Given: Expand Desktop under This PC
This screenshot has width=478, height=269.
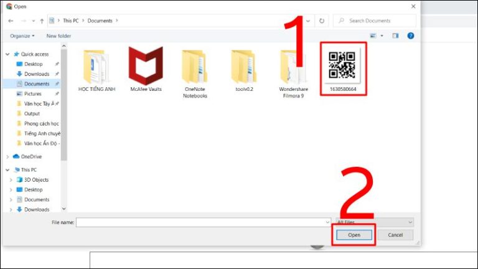Looking at the screenshot, I should [x=11, y=190].
